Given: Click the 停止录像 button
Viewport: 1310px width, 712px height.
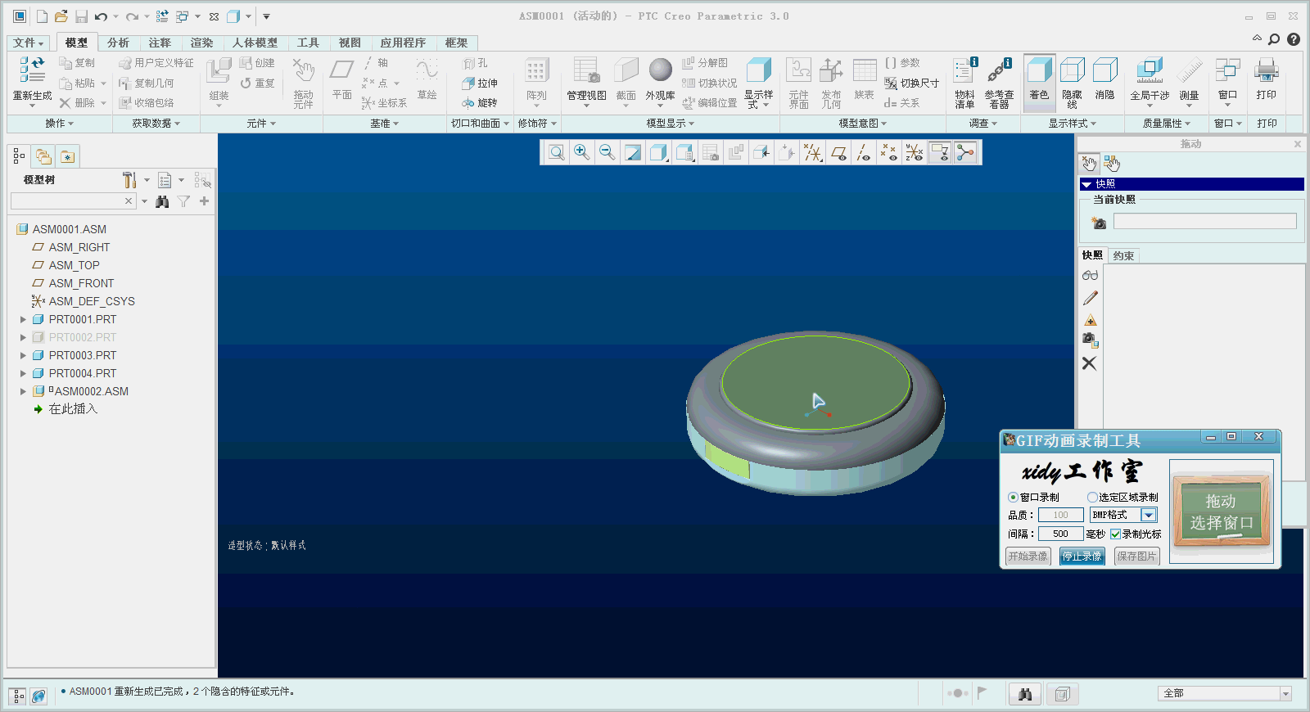Looking at the screenshot, I should [1082, 557].
